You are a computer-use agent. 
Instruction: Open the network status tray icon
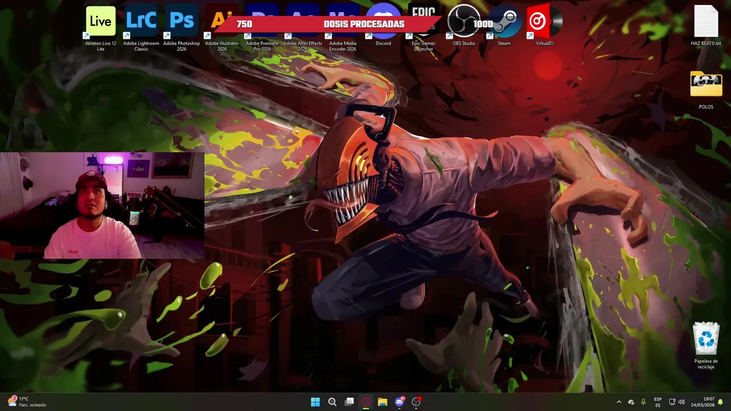pos(672,402)
